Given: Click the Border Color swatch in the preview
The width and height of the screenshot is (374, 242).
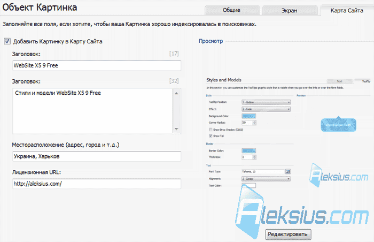Looking at the screenshot, I should [249, 150].
